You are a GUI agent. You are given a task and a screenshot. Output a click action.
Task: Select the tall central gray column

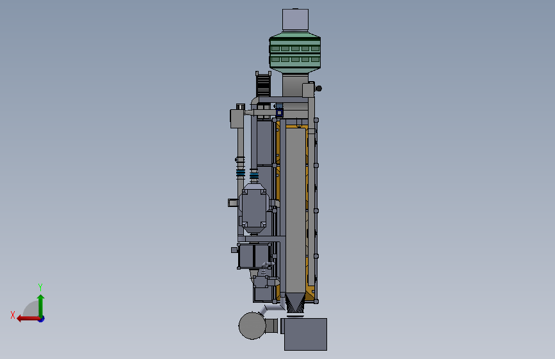click(x=296, y=210)
